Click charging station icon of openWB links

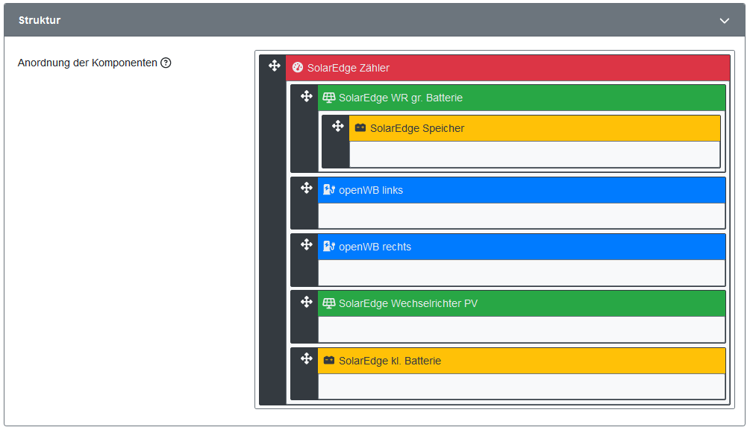click(x=329, y=190)
